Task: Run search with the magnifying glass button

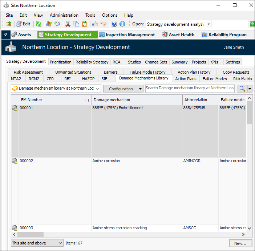Action: (x=242, y=89)
